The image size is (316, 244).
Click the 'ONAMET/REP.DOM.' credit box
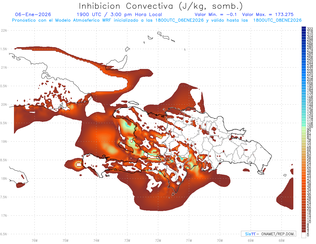pyautogui.click(x=269, y=234)
